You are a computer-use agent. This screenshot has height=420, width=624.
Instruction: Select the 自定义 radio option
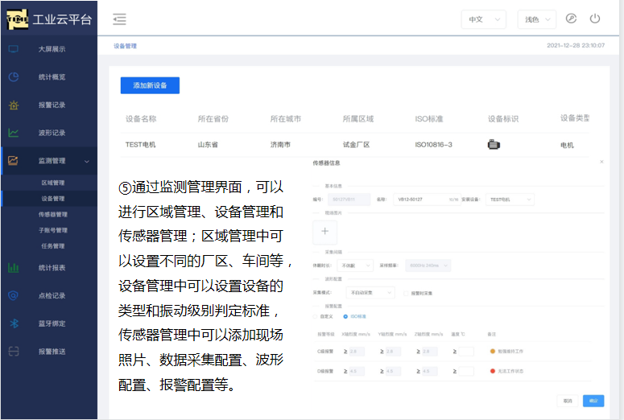(x=316, y=316)
